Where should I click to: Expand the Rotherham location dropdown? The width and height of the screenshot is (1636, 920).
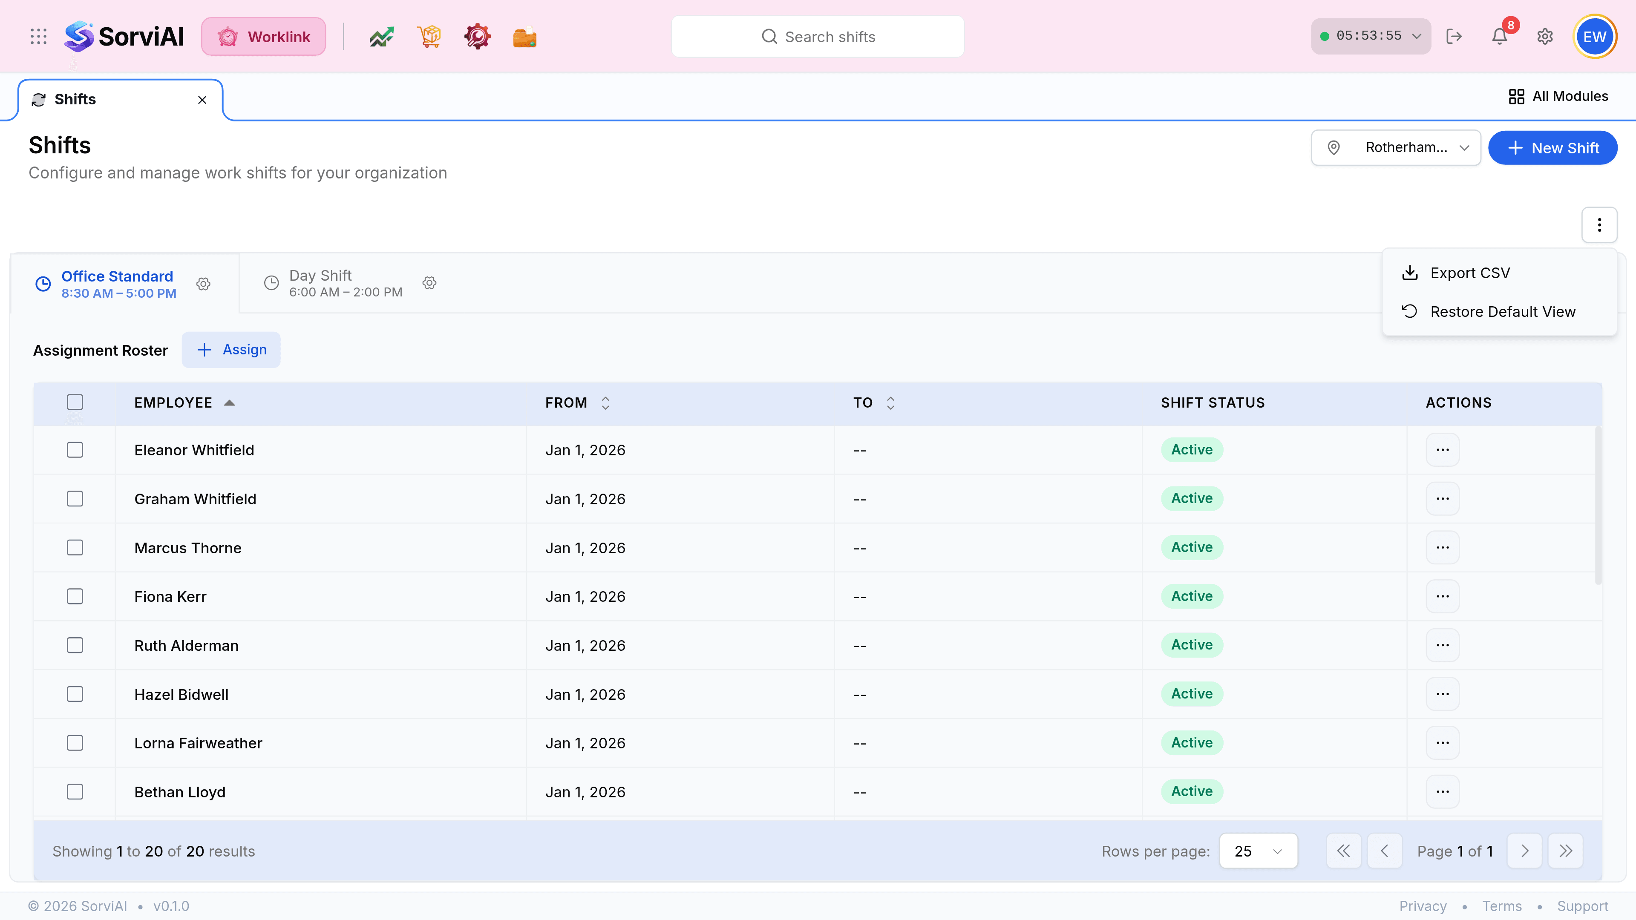(x=1396, y=148)
